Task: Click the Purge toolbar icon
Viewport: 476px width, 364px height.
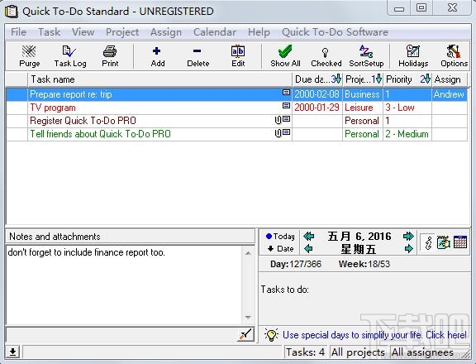Action: coord(29,56)
